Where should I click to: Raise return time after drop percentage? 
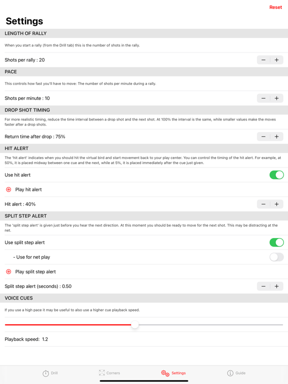point(276,136)
